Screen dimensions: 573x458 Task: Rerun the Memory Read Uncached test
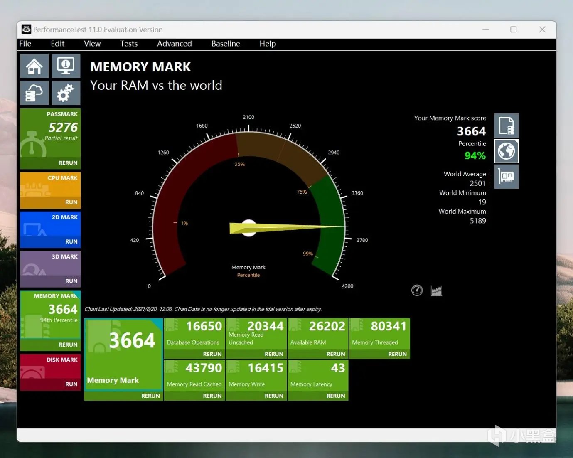[274, 354]
